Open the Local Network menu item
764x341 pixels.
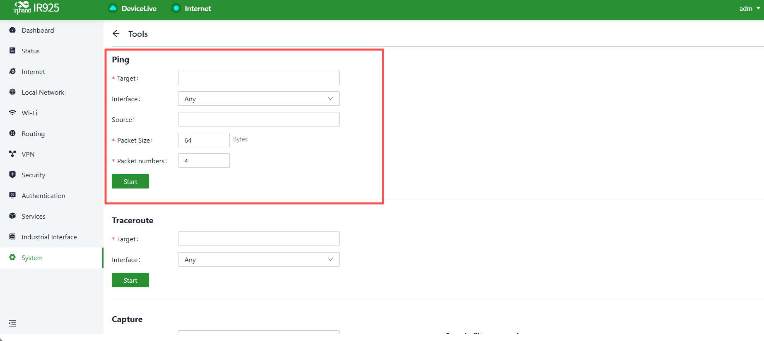[51, 92]
